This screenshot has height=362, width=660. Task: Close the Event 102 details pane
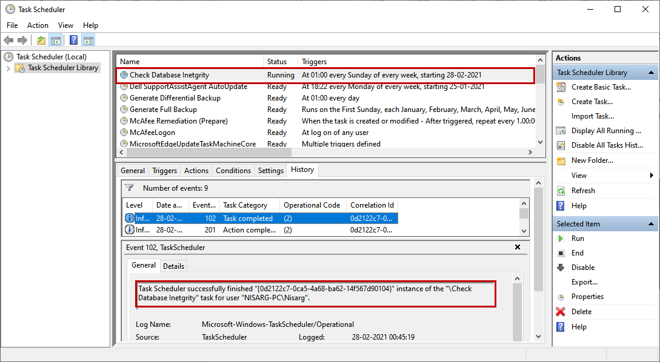coord(518,247)
